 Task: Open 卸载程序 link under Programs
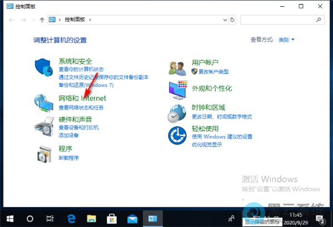pyautogui.click(x=69, y=158)
